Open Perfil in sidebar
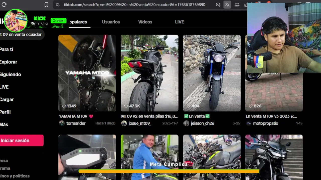321x180 pixels. tap(5, 112)
